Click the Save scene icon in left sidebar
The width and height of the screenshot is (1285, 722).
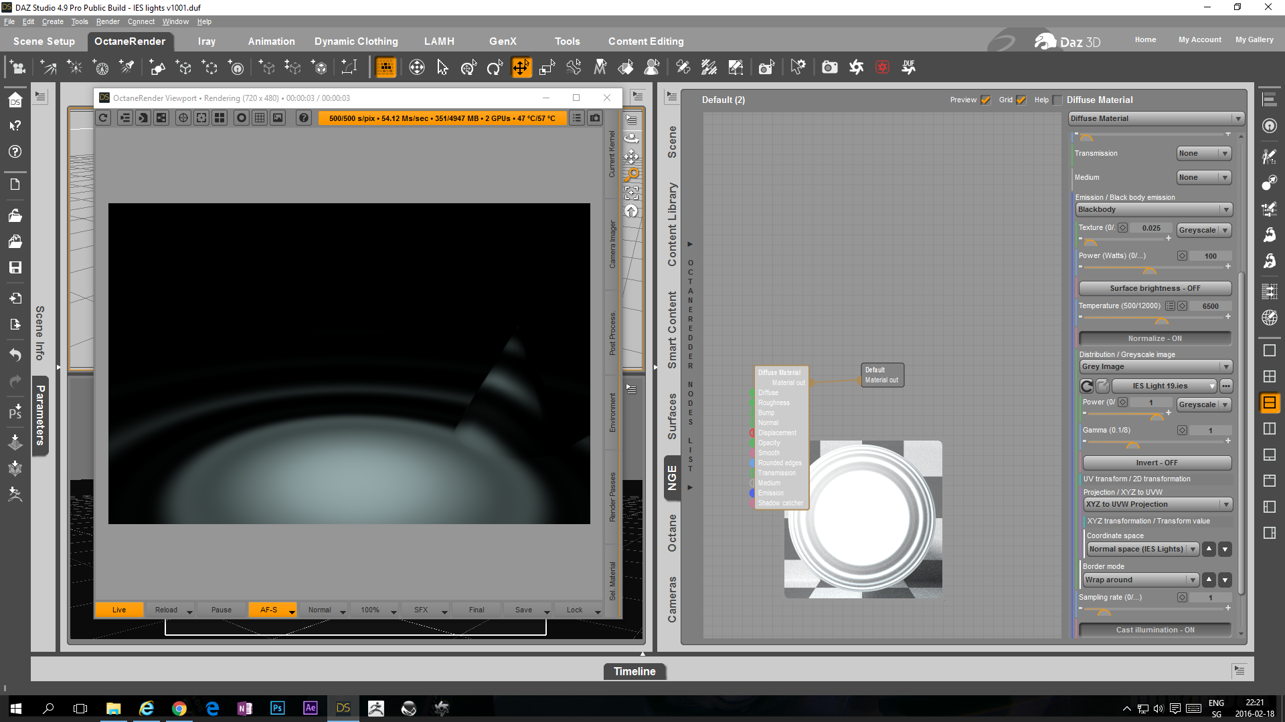(x=15, y=267)
